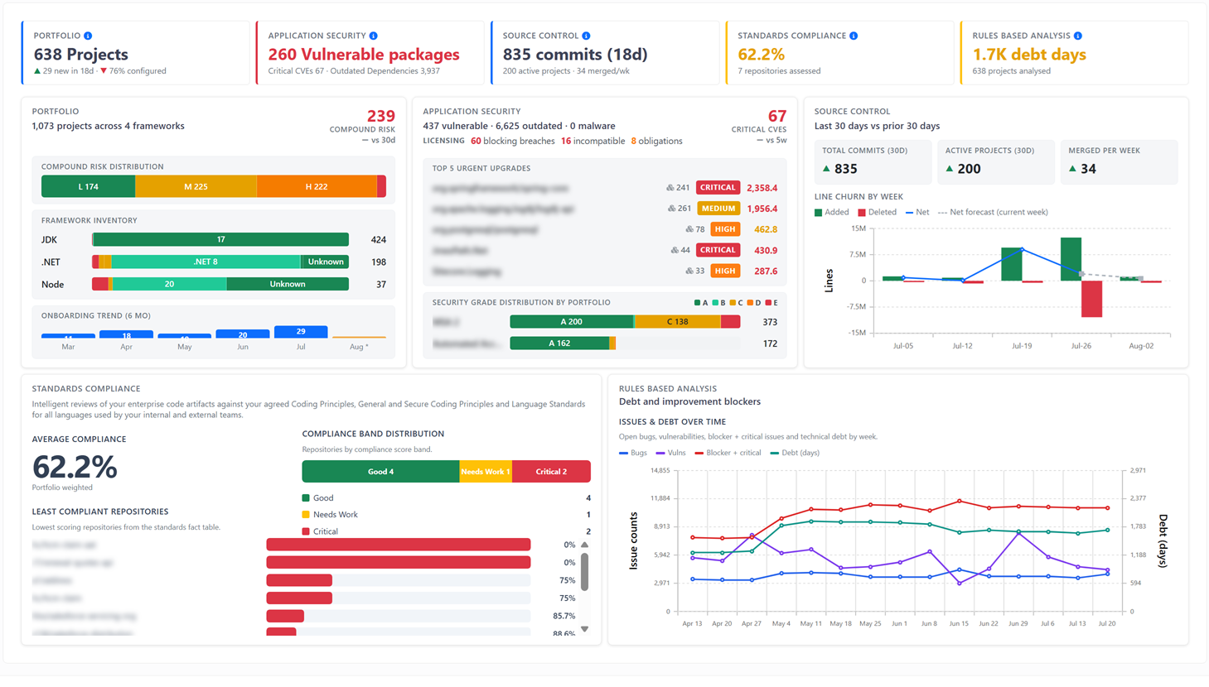Toggle the Deleted series in the churn legend
Image resolution: width=1209 pixels, height=687 pixels.
click(x=878, y=213)
